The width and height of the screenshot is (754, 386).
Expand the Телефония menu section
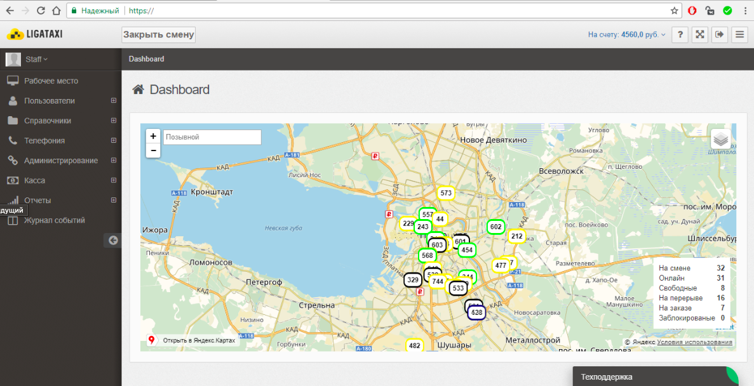coord(114,140)
